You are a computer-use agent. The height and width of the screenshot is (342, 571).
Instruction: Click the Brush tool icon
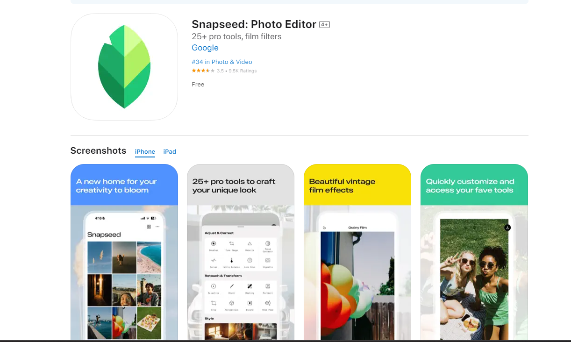pyautogui.click(x=231, y=286)
